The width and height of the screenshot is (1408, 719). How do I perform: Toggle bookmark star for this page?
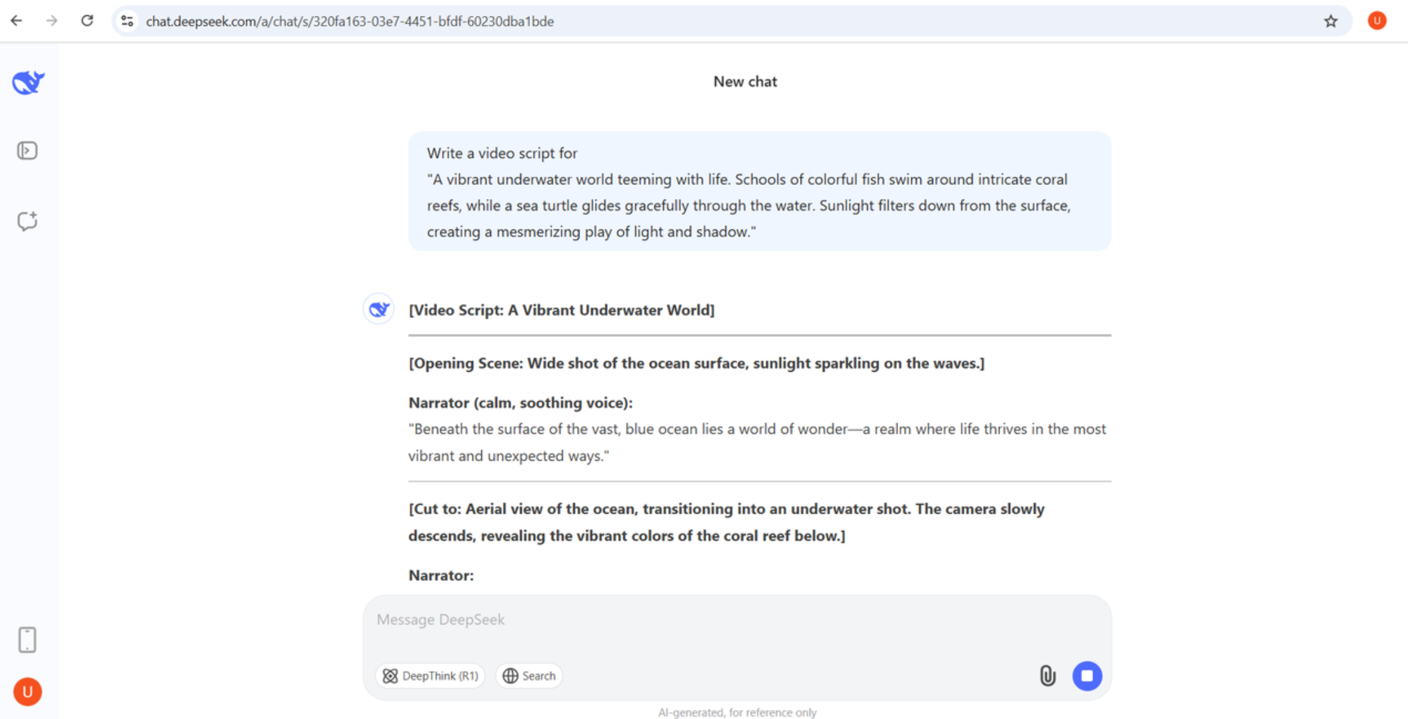click(1330, 20)
